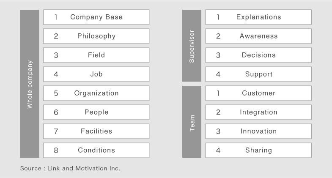Screen dimensions: 332x178
Task: Click the Customer box
Action: click(258, 93)
